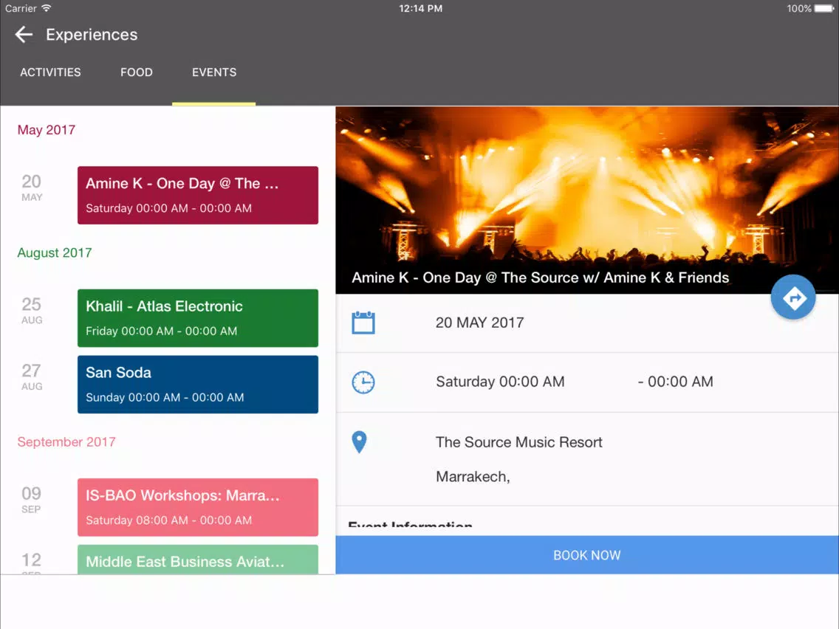Tap the clock icon beside Saturday 00:00 AM
The image size is (839, 629).
pyautogui.click(x=363, y=382)
